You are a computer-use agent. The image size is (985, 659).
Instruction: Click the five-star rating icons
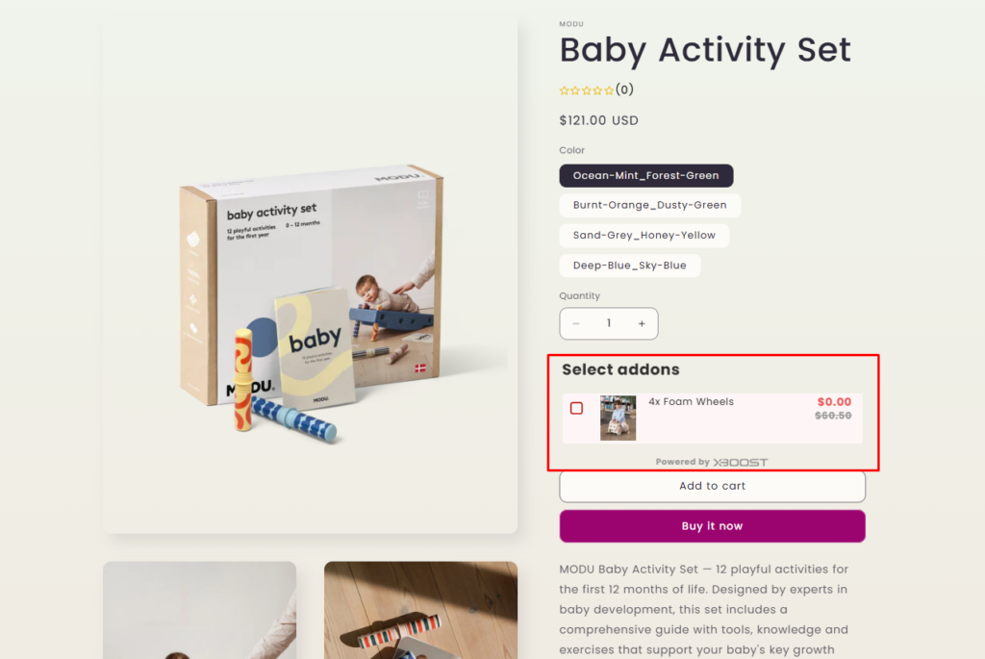(x=587, y=90)
